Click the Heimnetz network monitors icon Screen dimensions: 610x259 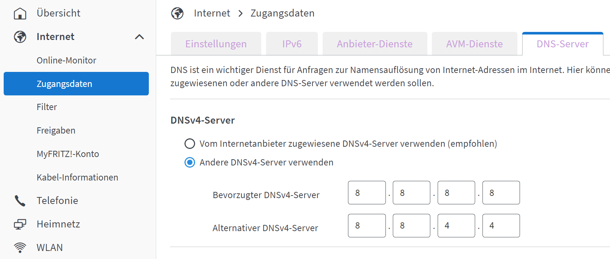(x=20, y=224)
